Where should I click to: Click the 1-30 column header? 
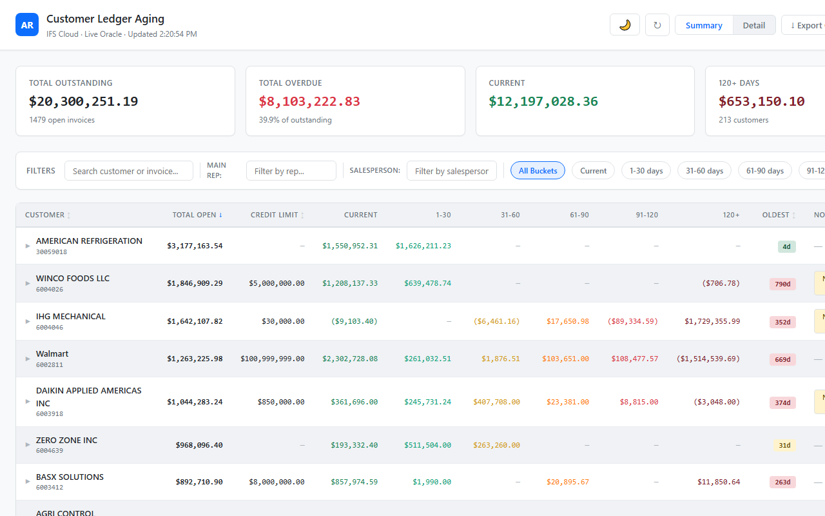pos(443,215)
